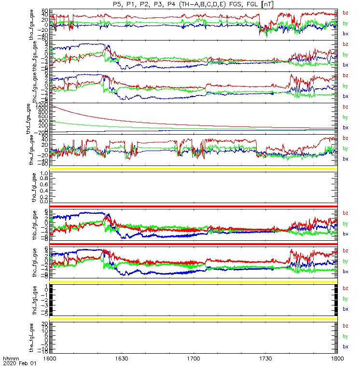Click the by legend of thb_fgl_gse panel

click(x=346, y=224)
